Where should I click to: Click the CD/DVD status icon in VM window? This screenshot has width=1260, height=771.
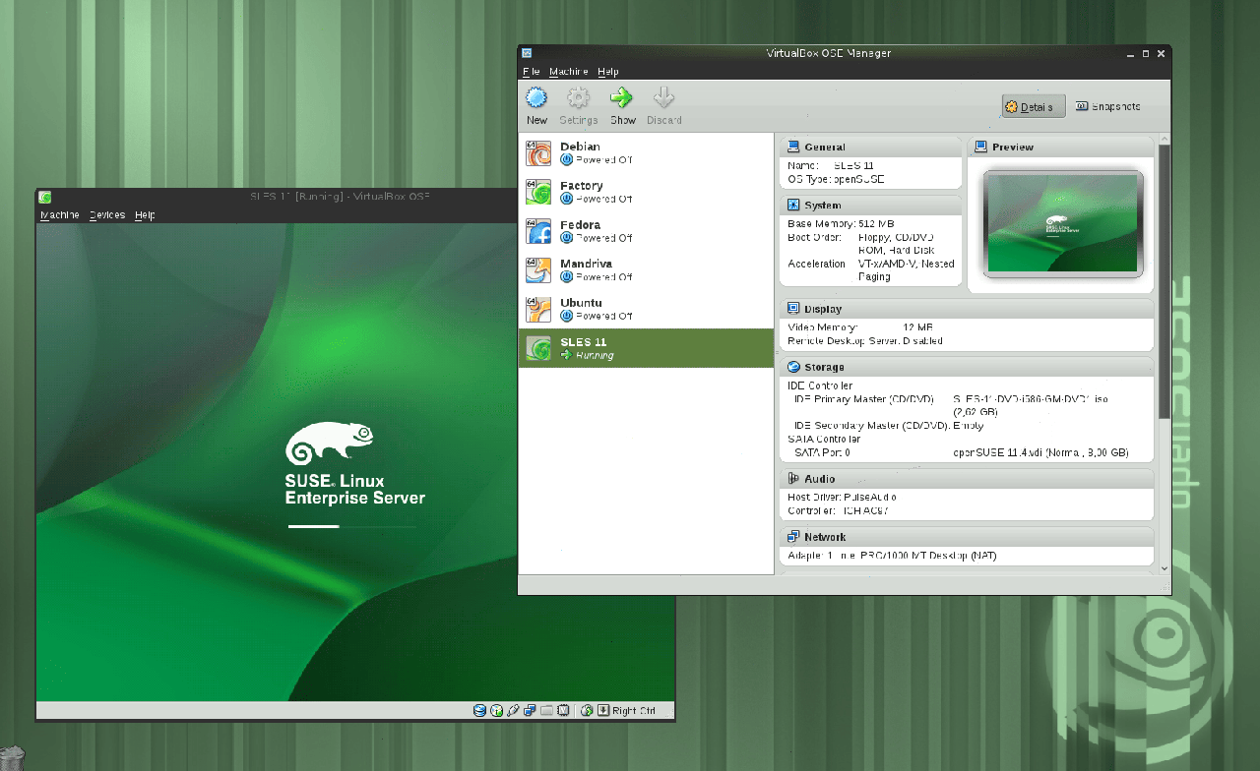point(497,710)
